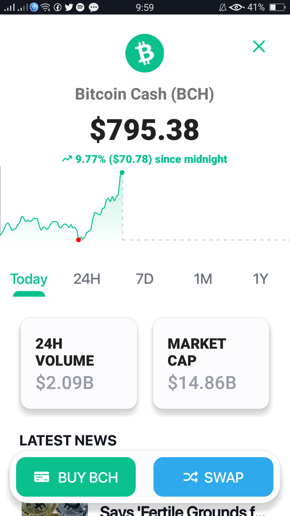290x516 pixels.
Task: Open the Swap button
Action: [213, 477]
